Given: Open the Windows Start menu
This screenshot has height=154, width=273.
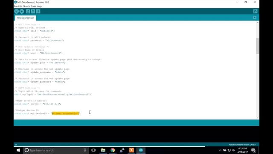Looking at the screenshot, I should 18,150.
